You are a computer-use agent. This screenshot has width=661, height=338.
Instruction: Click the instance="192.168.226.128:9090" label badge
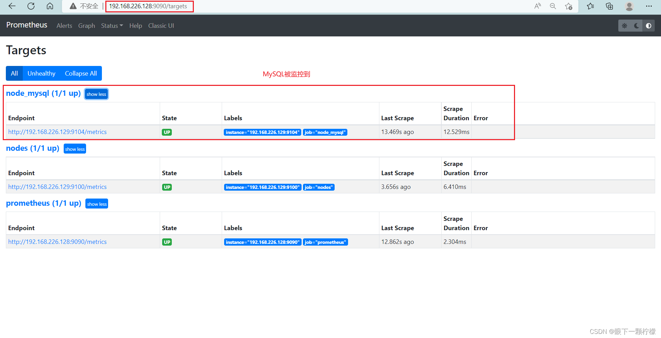(263, 242)
